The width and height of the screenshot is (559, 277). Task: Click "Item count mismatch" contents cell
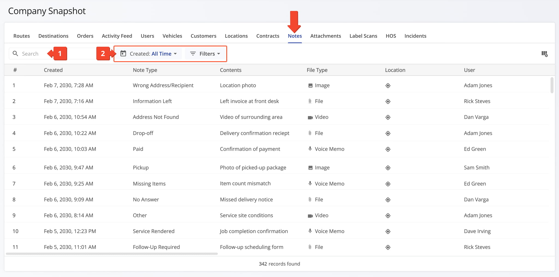click(x=245, y=183)
